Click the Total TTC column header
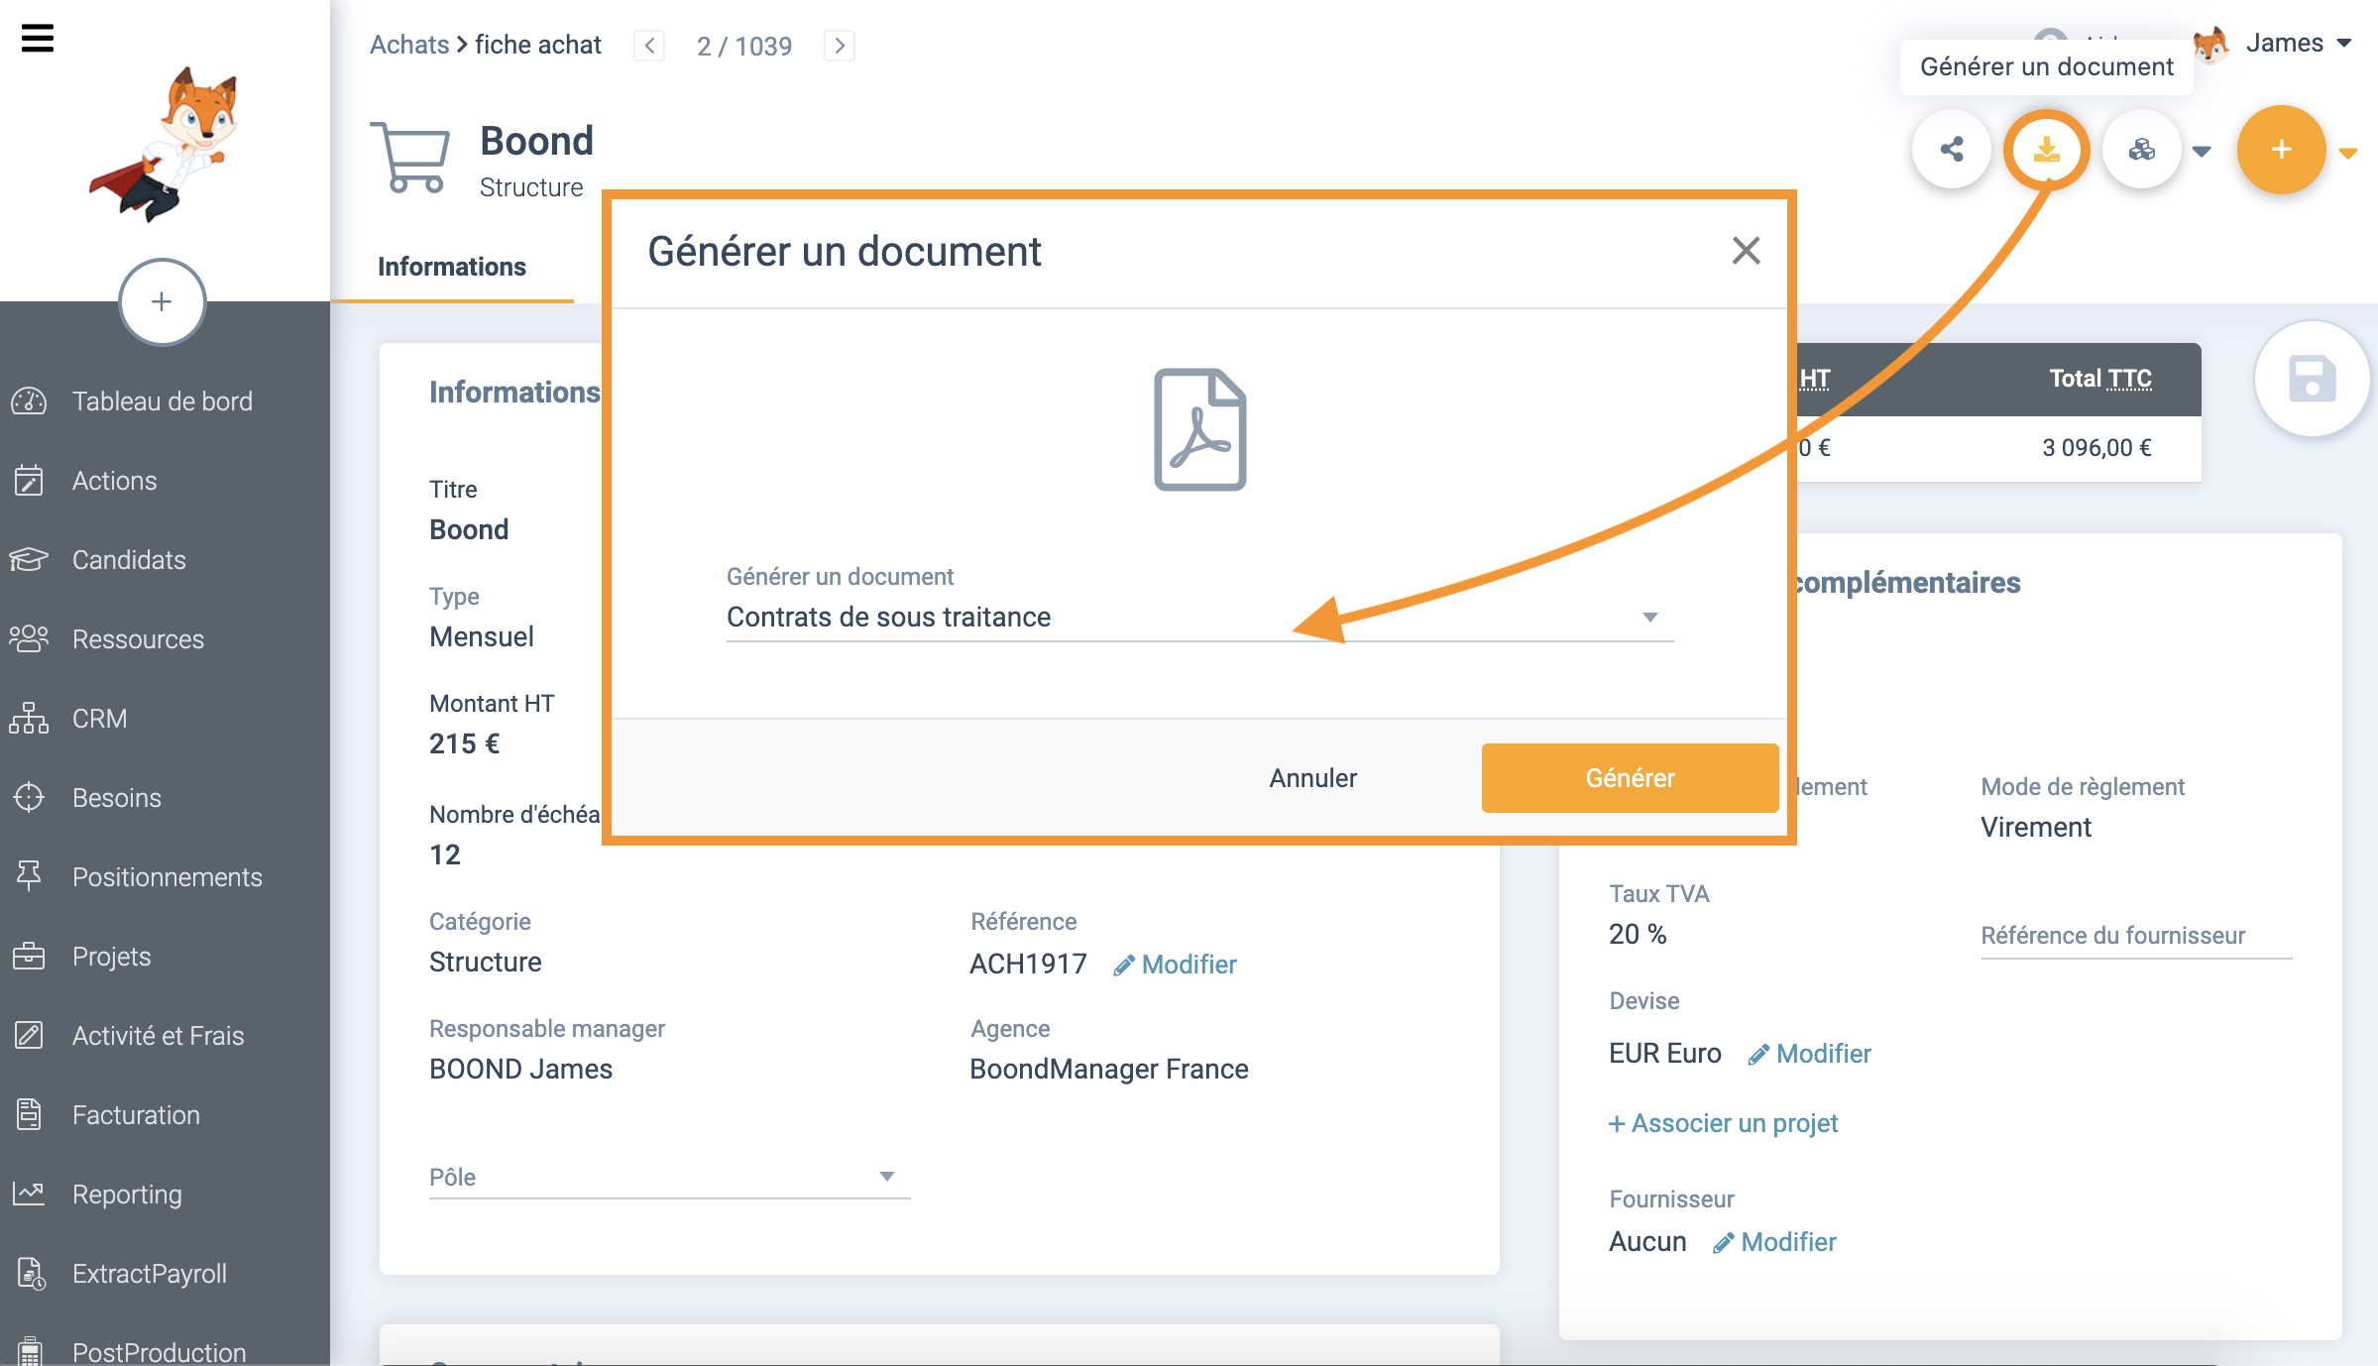2378x1366 pixels. tap(2099, 379)
